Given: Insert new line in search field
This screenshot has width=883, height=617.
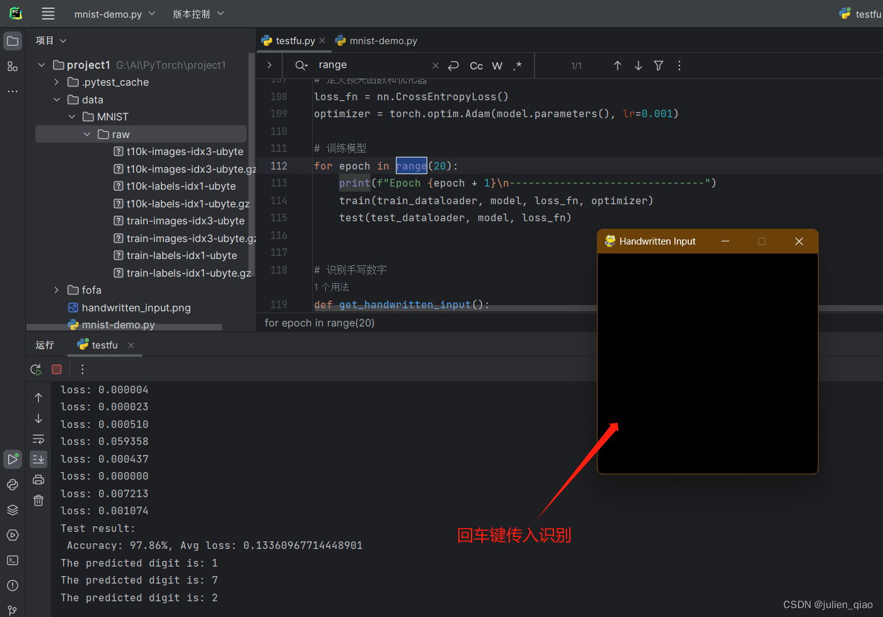Looking at the screenshot, I should pos(454,66).
